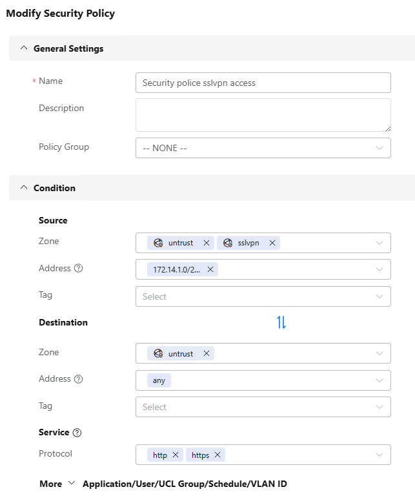Open the Service Protocol dropdown arrow
The image size is (415, 496).
379,455
